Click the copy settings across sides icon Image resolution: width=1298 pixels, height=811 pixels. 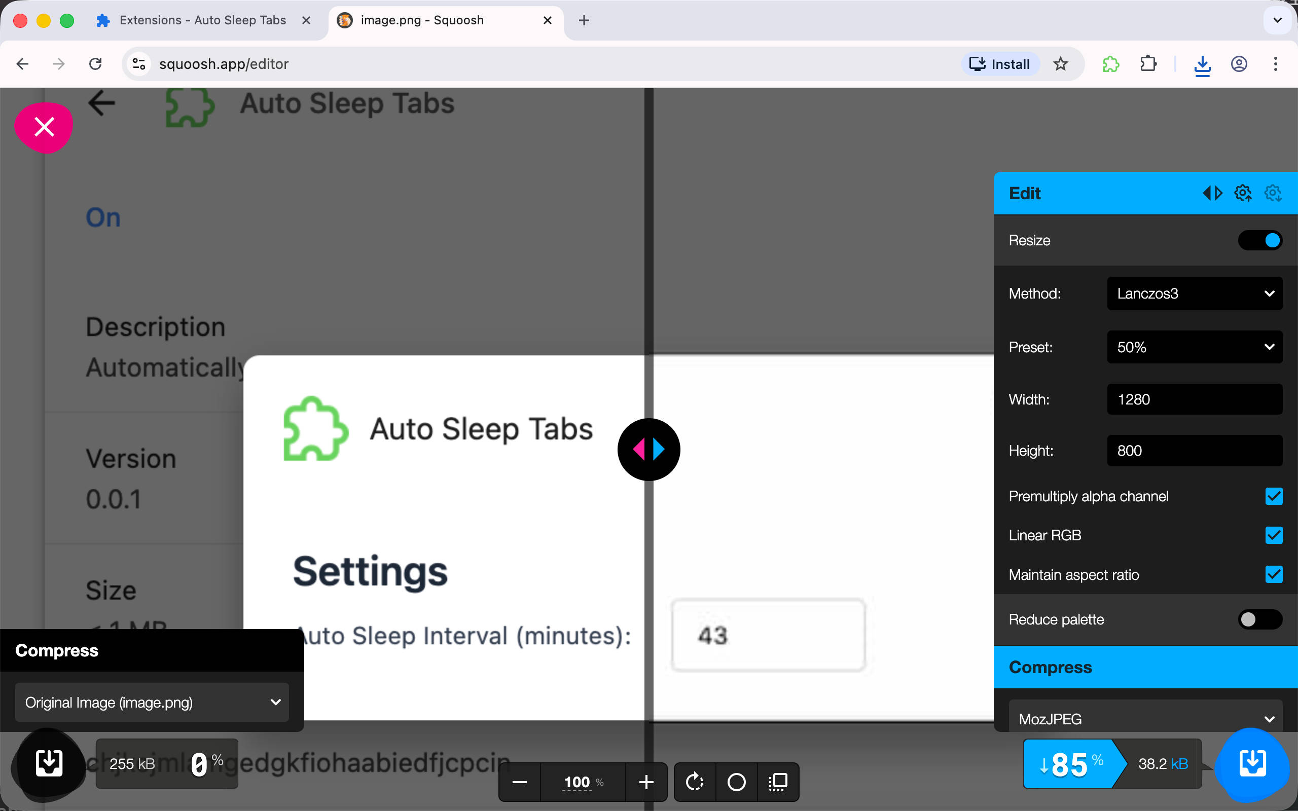click(1212, 193)
